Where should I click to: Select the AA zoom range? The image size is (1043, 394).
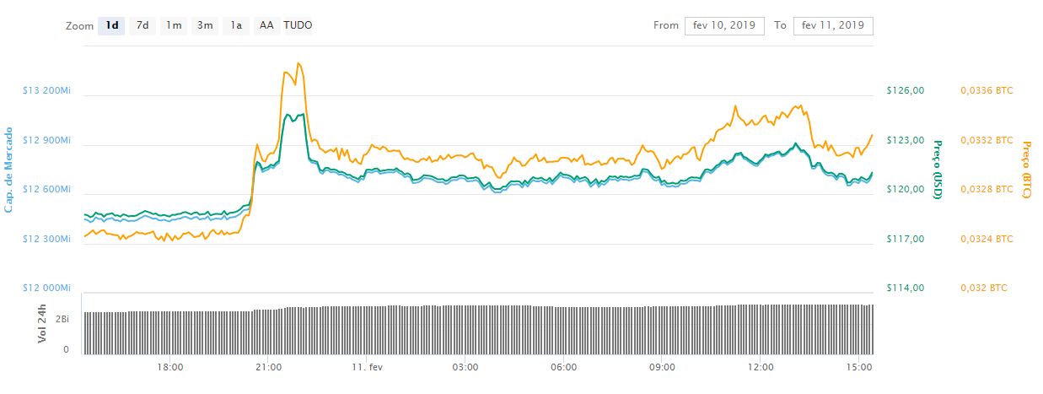(266, 25)
